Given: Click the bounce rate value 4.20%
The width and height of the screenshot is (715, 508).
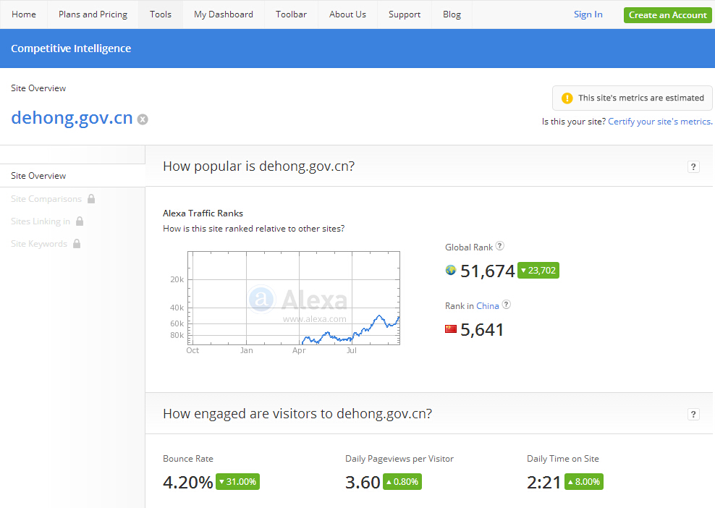Looking at the screenshot, I should tap(188, 482).
